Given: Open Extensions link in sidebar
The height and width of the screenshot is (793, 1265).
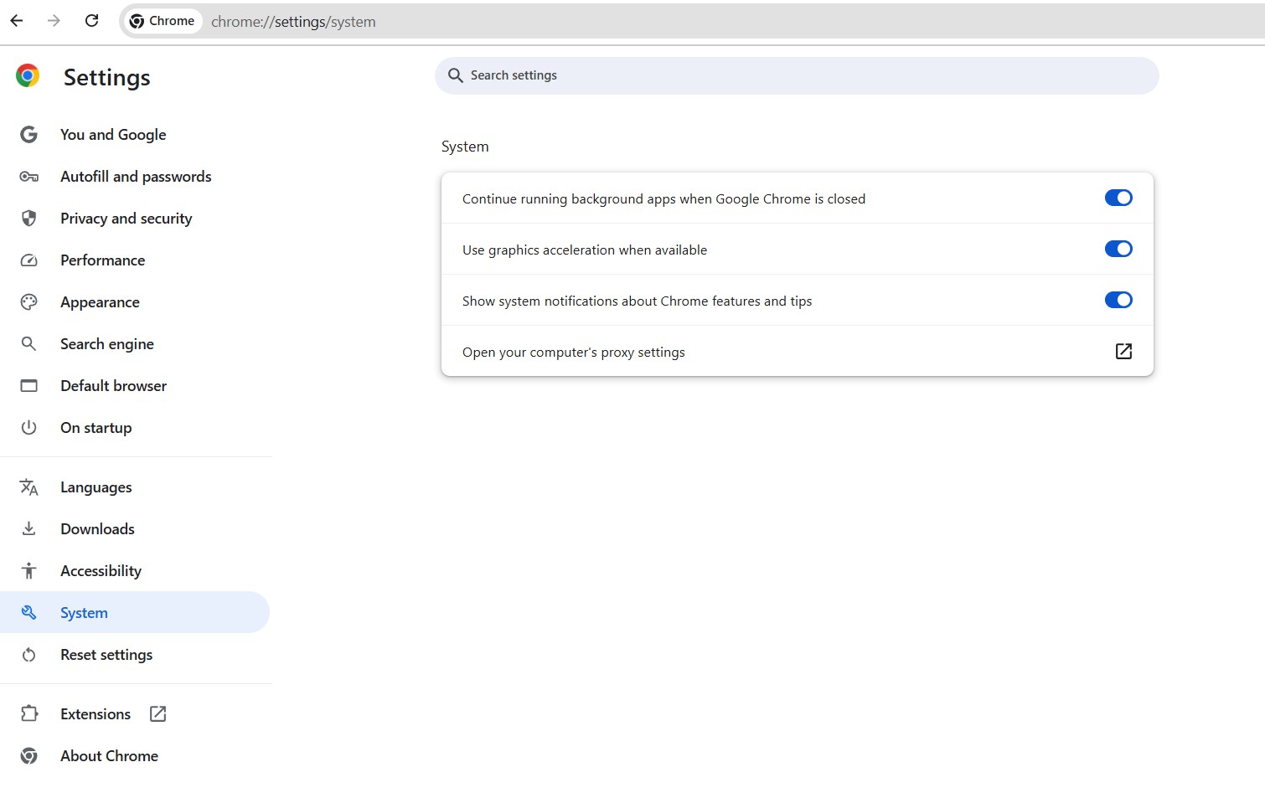Looking at the screenshot, I should click(x=96, y=714).
